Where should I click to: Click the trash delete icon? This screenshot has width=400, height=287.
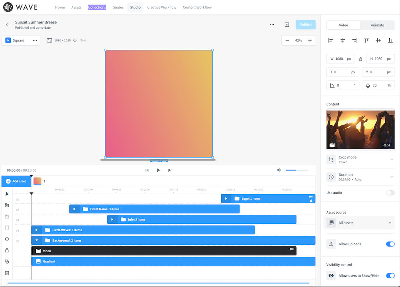pos(7,273)
